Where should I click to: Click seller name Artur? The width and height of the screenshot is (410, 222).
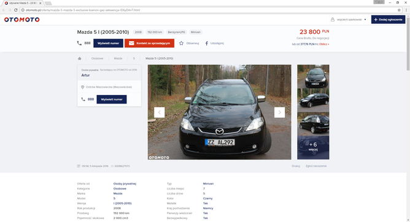[85, 75]
